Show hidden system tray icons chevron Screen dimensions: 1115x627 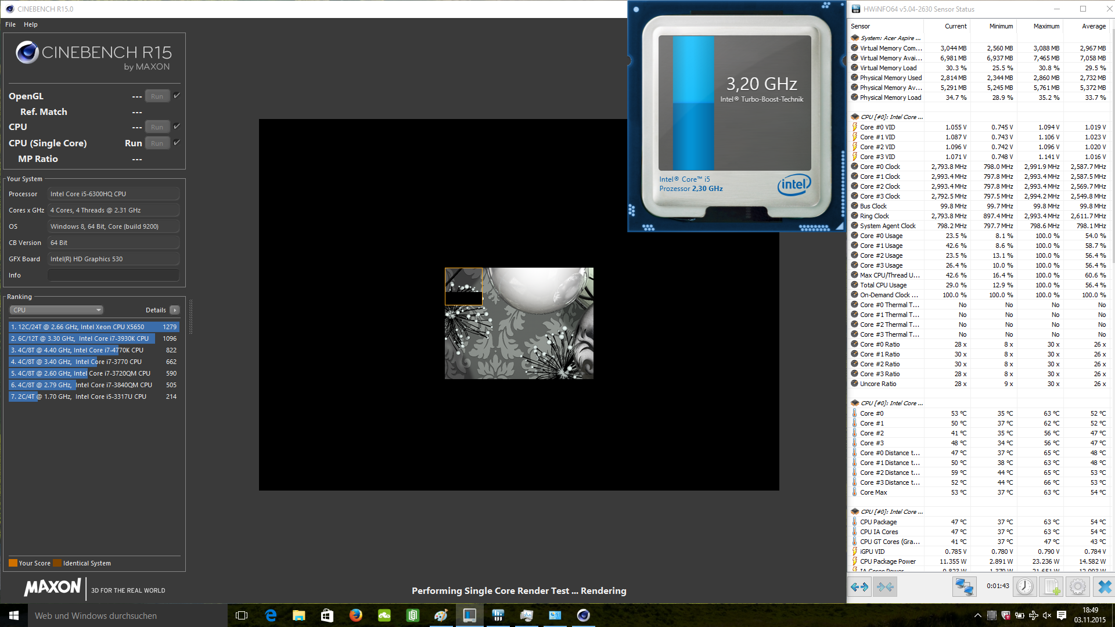pyautogui.click(x=977, y=615)
